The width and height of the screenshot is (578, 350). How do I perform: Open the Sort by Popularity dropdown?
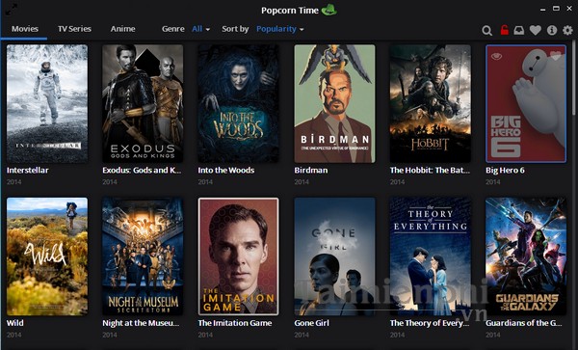(x=279, y=29)
